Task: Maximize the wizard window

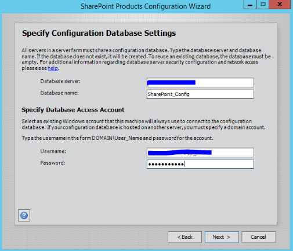Action: click(263, 5)
